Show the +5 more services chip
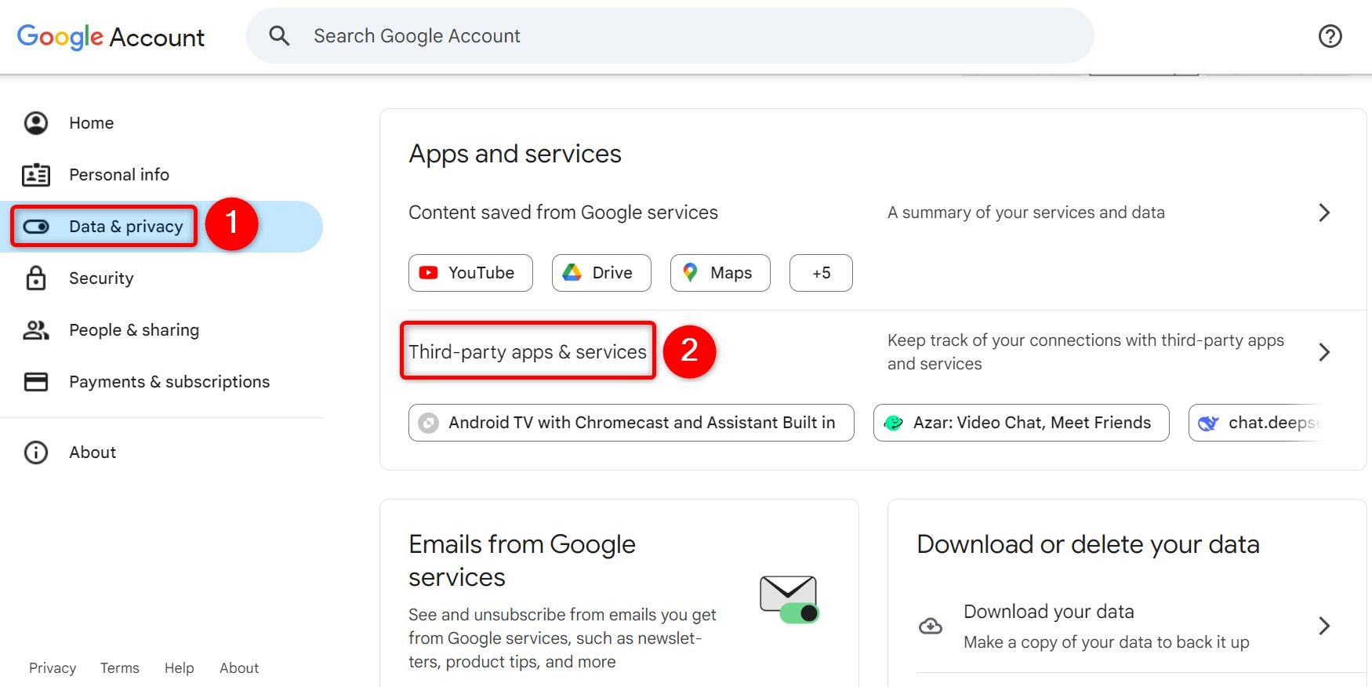This screenshot has width=1372, height=687. [x=821, y=273]
